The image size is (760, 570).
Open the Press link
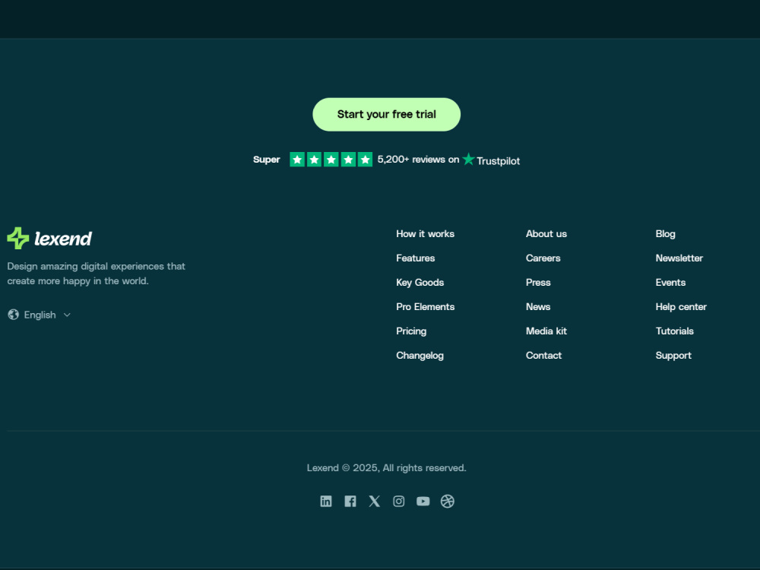pos(538,282)
